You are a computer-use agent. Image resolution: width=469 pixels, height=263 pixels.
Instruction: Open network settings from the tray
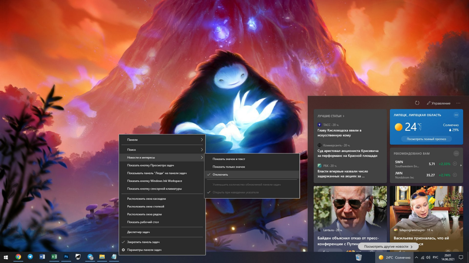tap(422, 257)
